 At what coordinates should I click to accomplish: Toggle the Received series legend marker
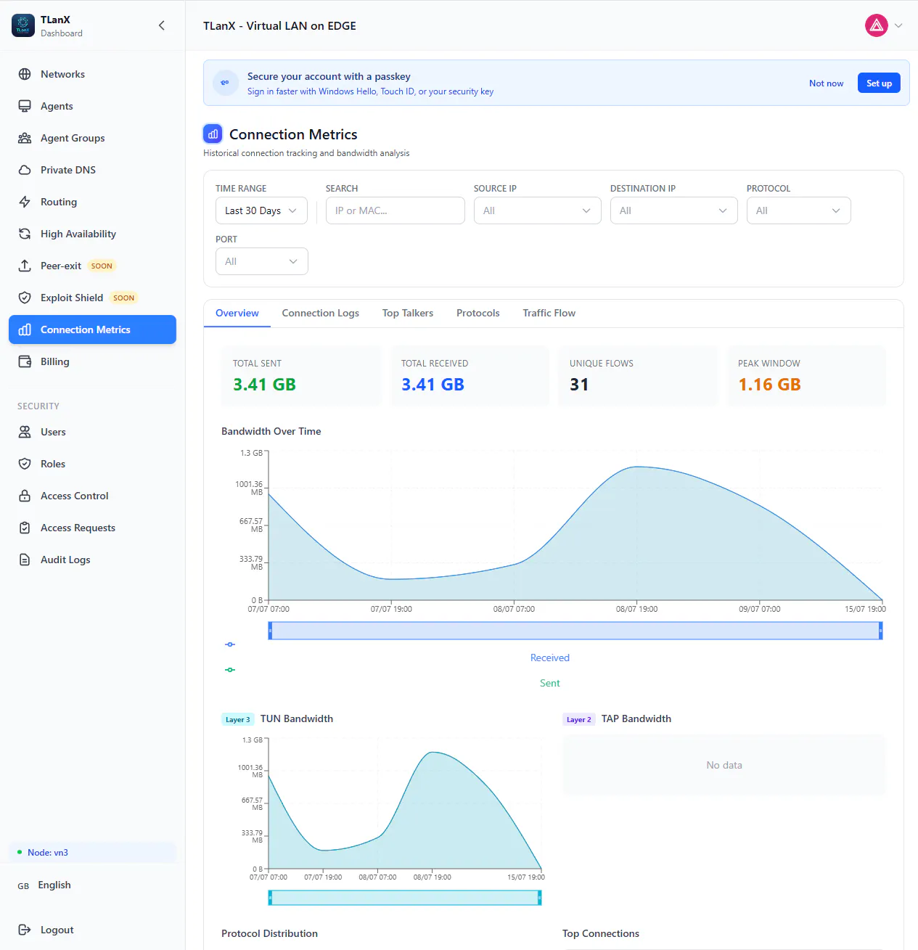[230, 644]
